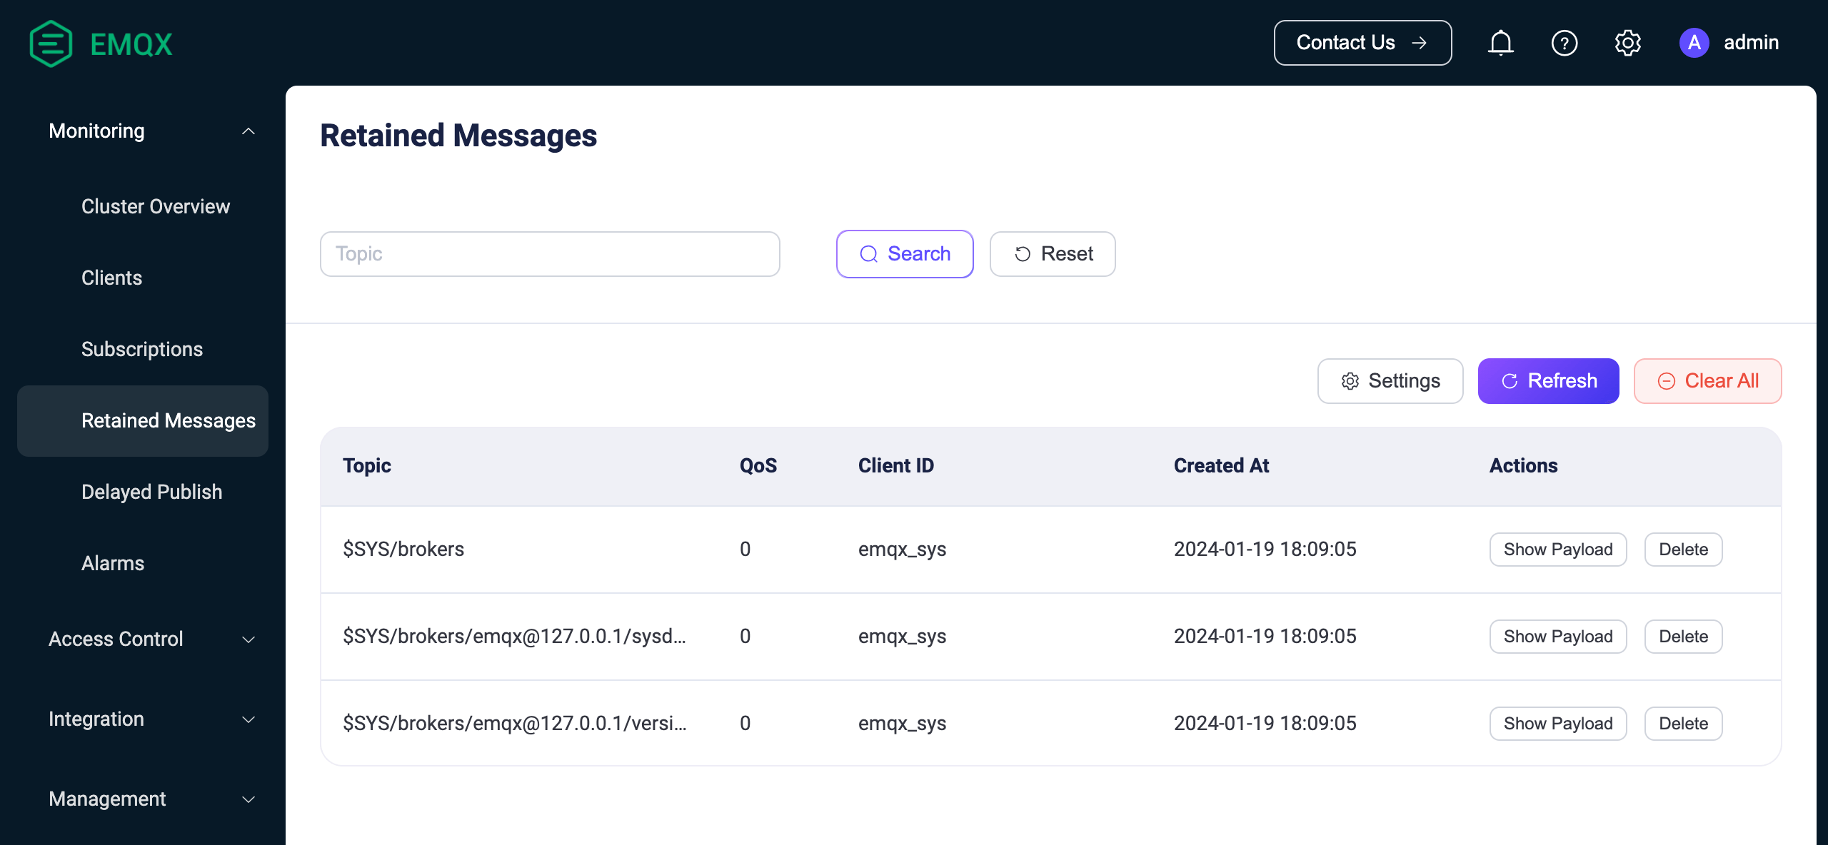Click the EMQX logo icon
The image size is (1828, 845).
[51, 44]
